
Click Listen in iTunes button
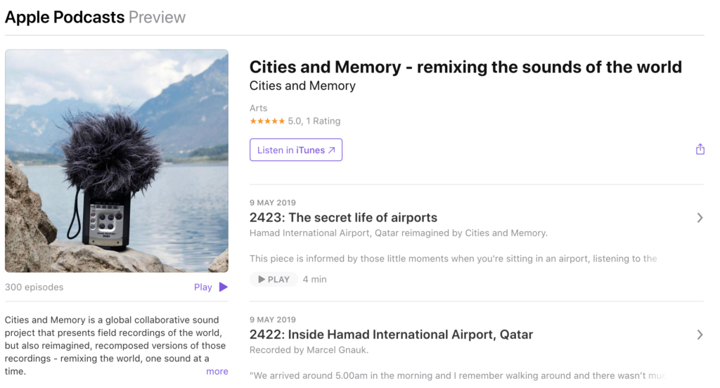296,150
